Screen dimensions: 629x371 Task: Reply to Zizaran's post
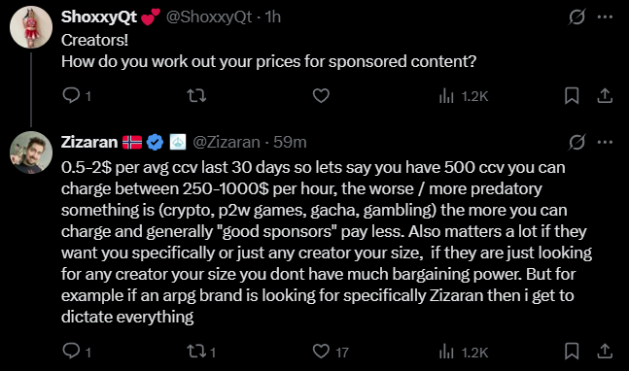[x=72, y=352]
